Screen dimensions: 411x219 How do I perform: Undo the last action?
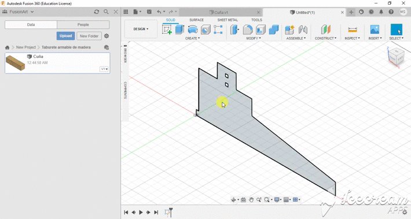pyautogui.click(x=159, y=12)
